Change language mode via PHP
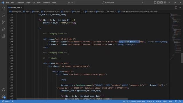The width and height of the screenshot is (183, 103). click(171, 101)
